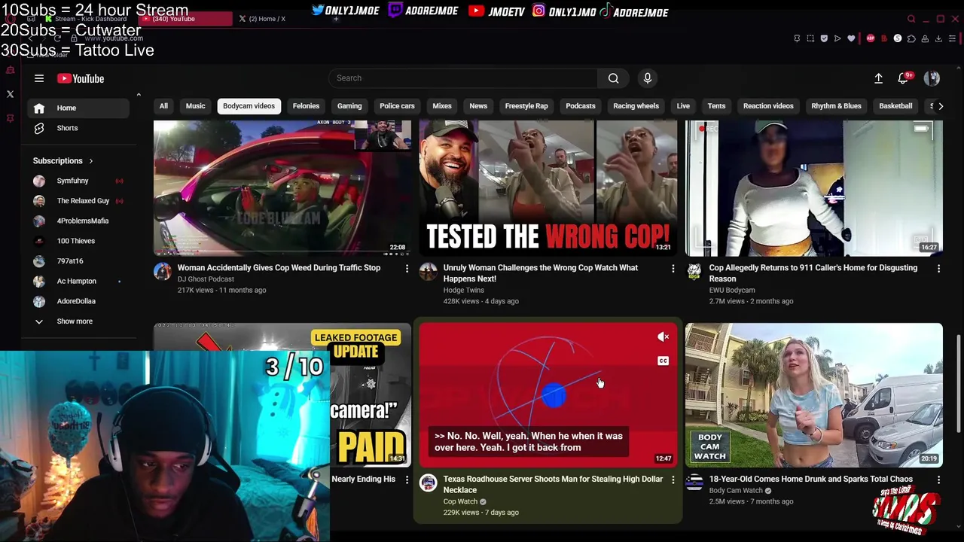Open more options for Unruly Woman video
Image resolution: width=964 pixels, height=542 pixels.
point(673,269)
